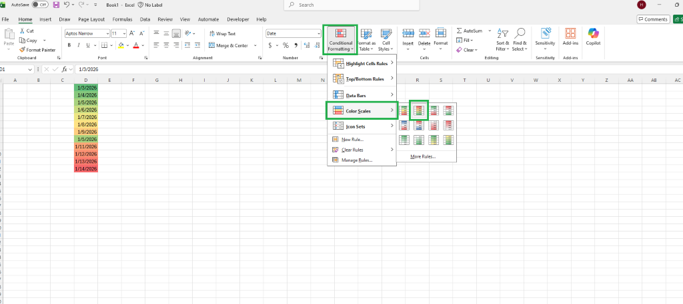Apply Comma Style number format

tap(295, 45)
